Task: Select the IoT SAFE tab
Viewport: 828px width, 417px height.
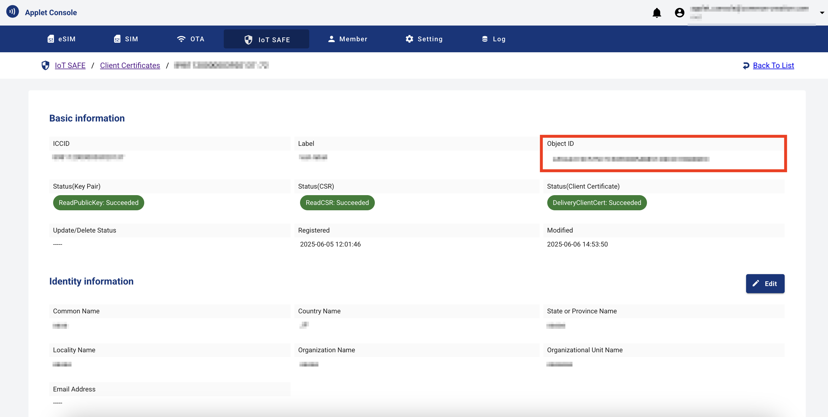Action: [267, 39]
